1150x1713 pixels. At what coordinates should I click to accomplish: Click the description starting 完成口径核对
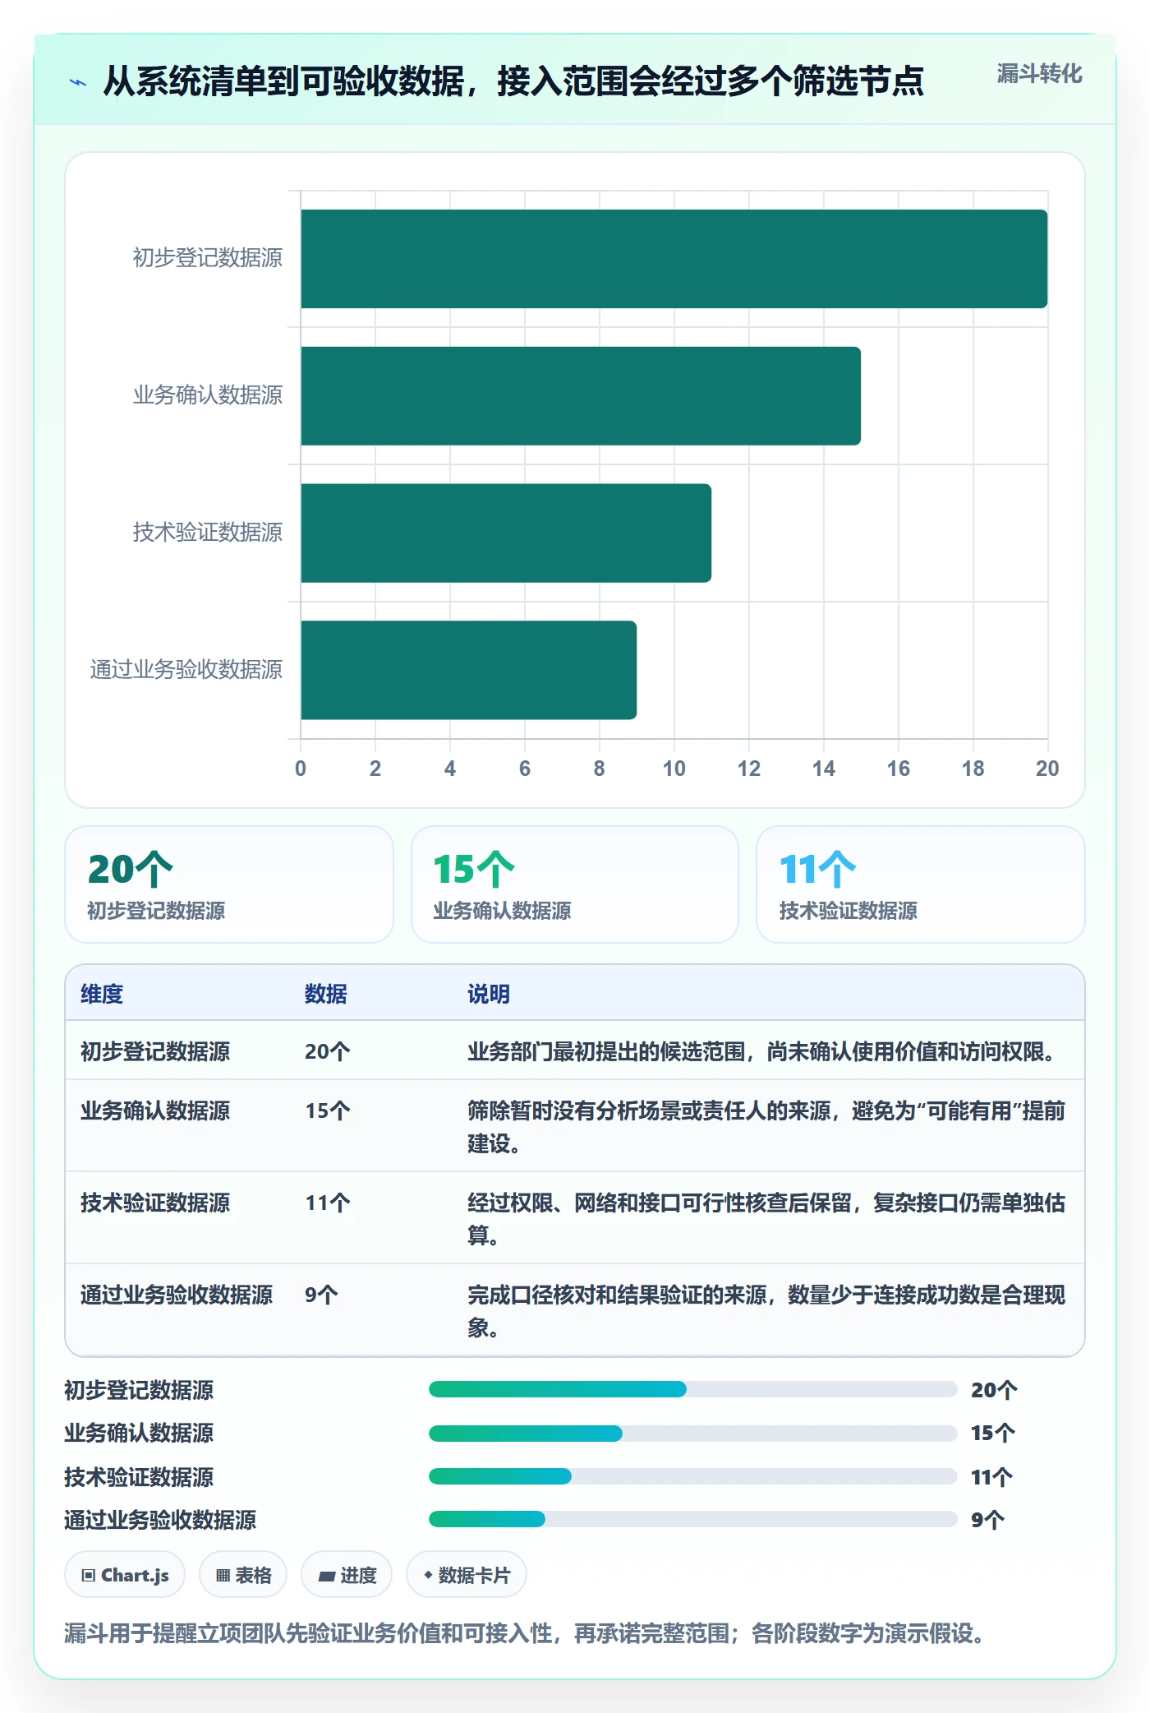click(766, 1311)
